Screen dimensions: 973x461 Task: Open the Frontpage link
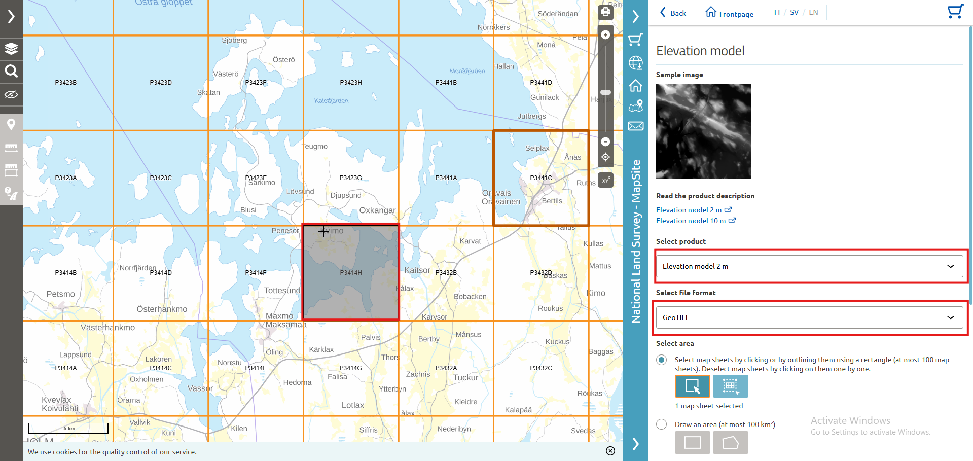click(729, 13)
